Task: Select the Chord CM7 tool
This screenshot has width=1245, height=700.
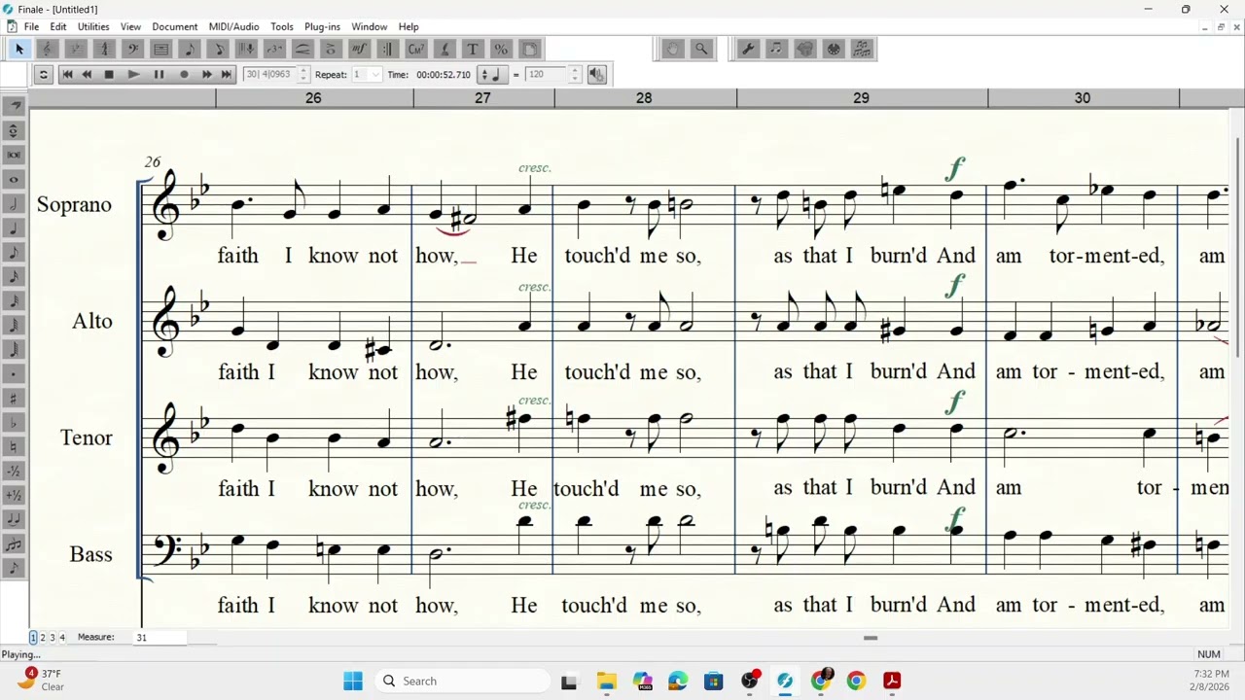Action: coord(416,49)
